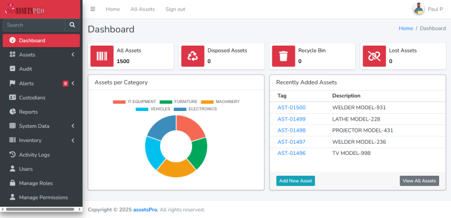The image size is (451, 218).
Task: Click the Add New Asset button
Action: 295,181
